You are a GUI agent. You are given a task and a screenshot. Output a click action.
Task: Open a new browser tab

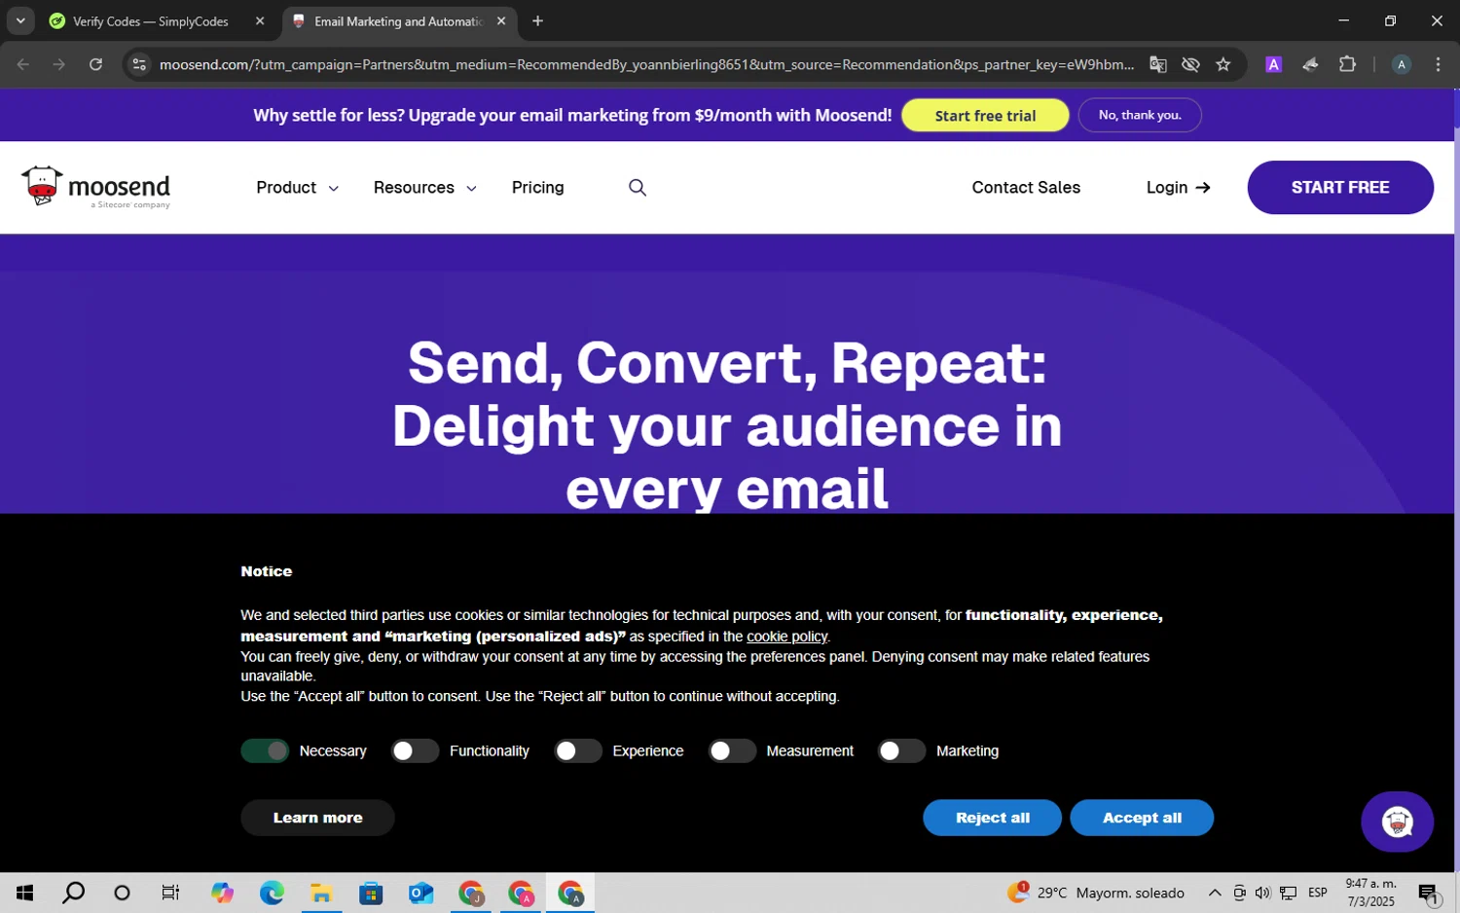(537, 20)
